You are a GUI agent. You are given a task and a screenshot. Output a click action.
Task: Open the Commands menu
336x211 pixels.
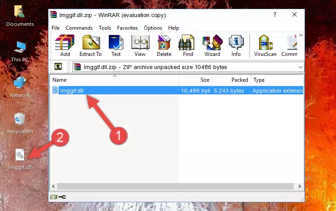[79, 28]
